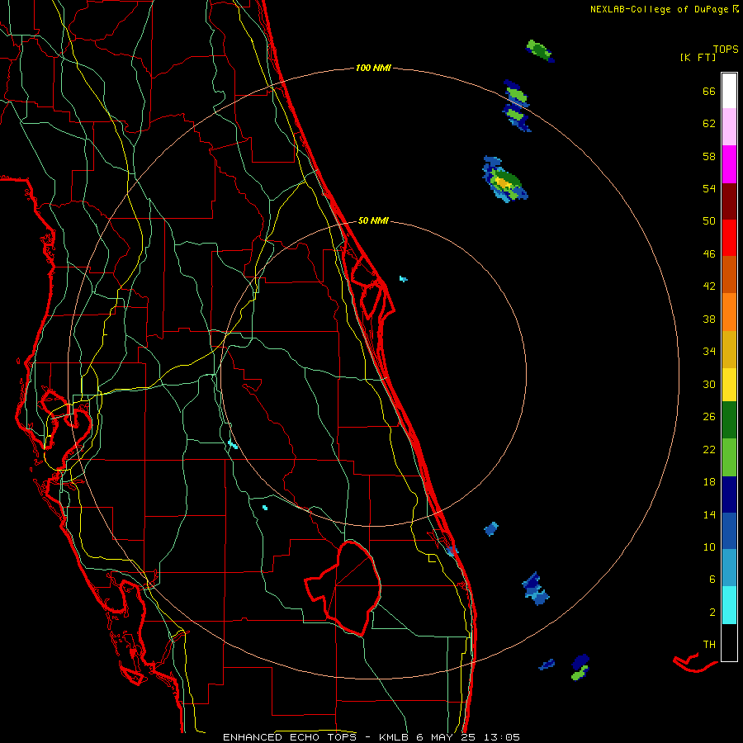Click the 2 scale label
This screenshot has height=743, width=743.
click(712, 613)
